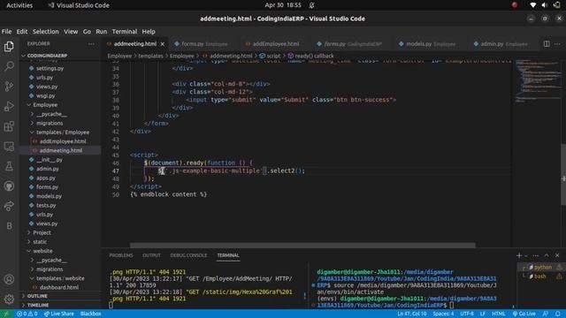This screenshot has width=566, height=318.
Task: Open the Accounts icon
Action: (x=9, y=279)
